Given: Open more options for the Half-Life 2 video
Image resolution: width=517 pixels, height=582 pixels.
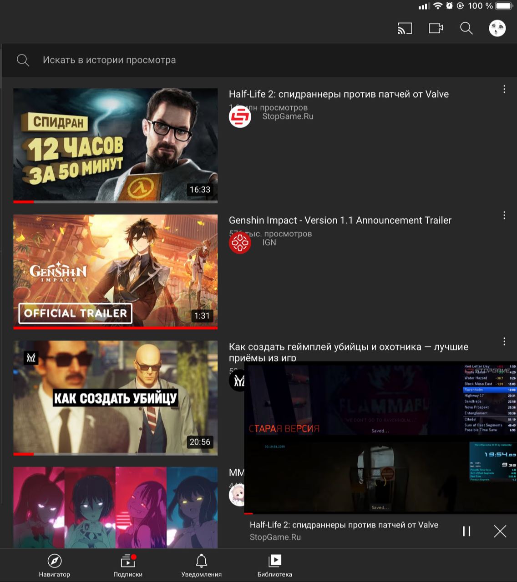Looking at the screenshot, I should [504, 89].
